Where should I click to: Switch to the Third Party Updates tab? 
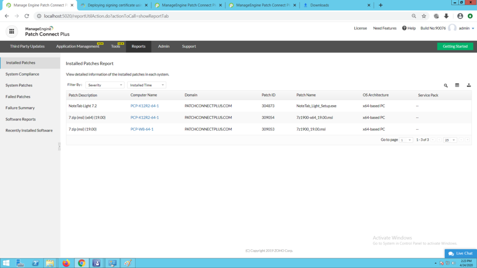[27, 47]
